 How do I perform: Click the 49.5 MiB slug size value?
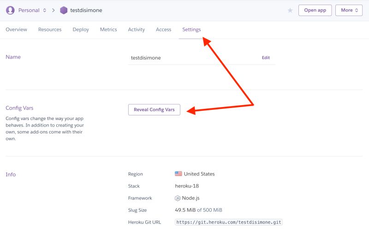185,210
